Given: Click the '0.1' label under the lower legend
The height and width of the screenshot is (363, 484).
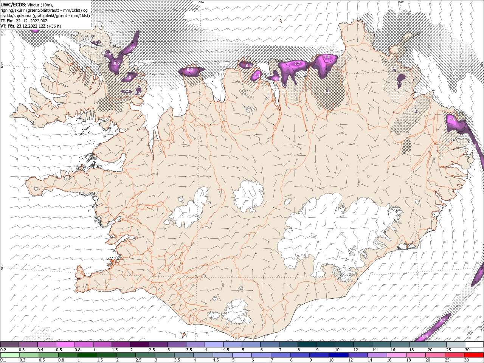Looking at the screenshot, I should click(3, 360).
